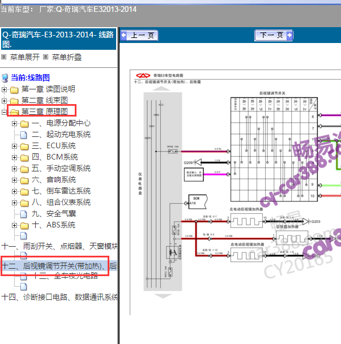Click the G209 ground label in diagram
Viewport: 341px width, 344px height.
188,163
